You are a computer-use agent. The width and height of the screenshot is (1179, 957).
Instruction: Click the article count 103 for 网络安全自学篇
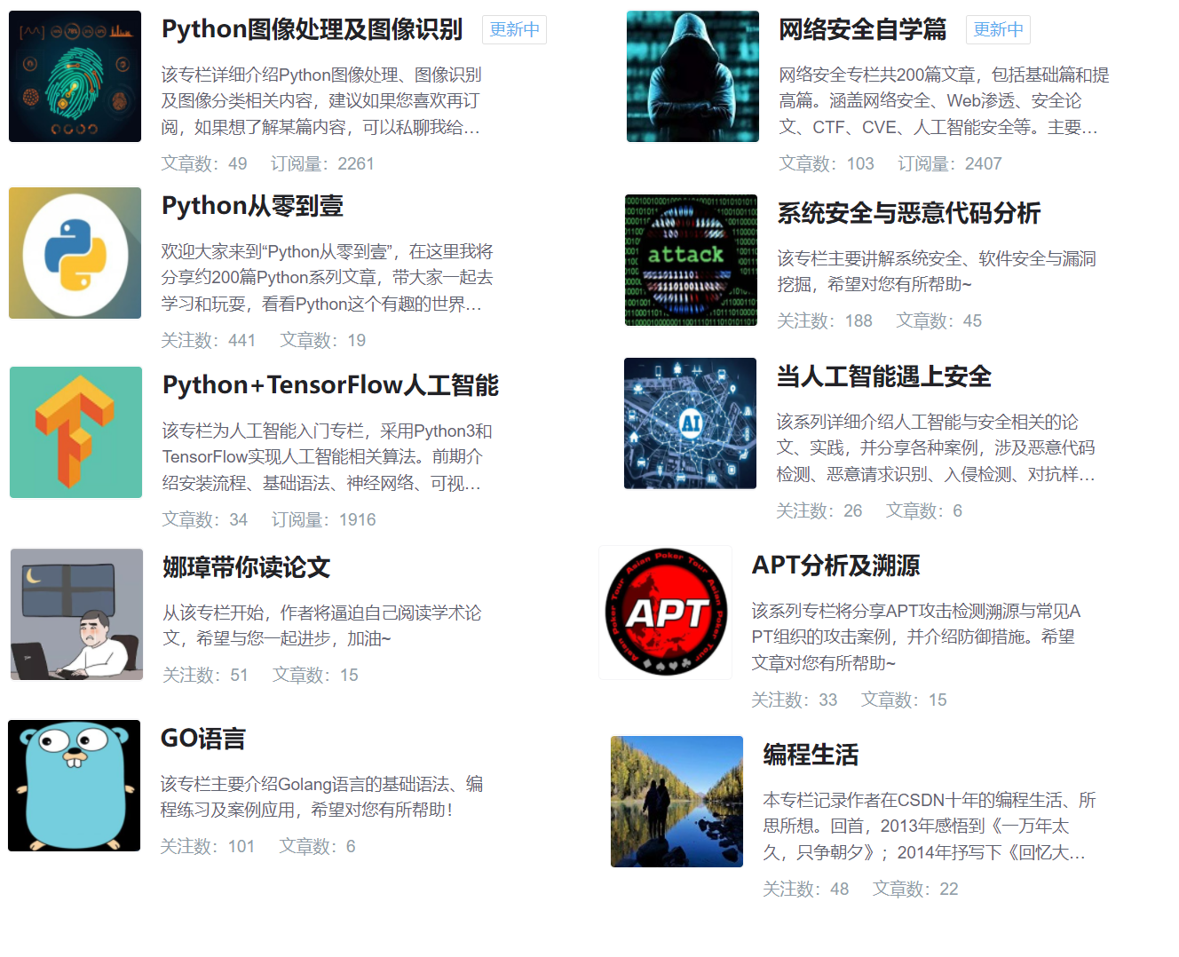pos(859,163)
